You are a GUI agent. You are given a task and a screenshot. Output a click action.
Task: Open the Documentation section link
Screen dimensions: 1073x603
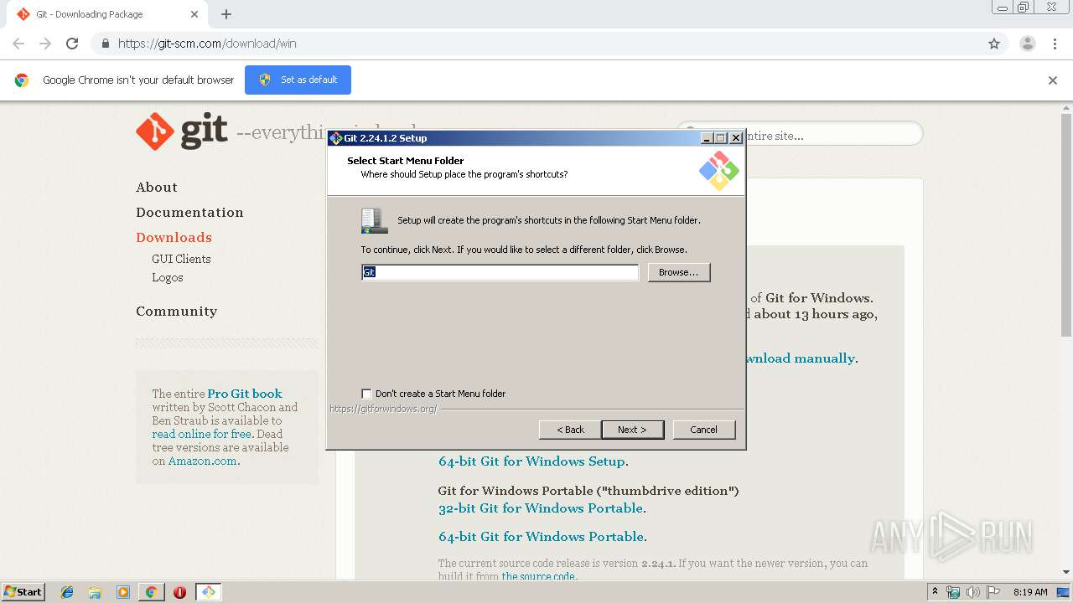[189, 213]
